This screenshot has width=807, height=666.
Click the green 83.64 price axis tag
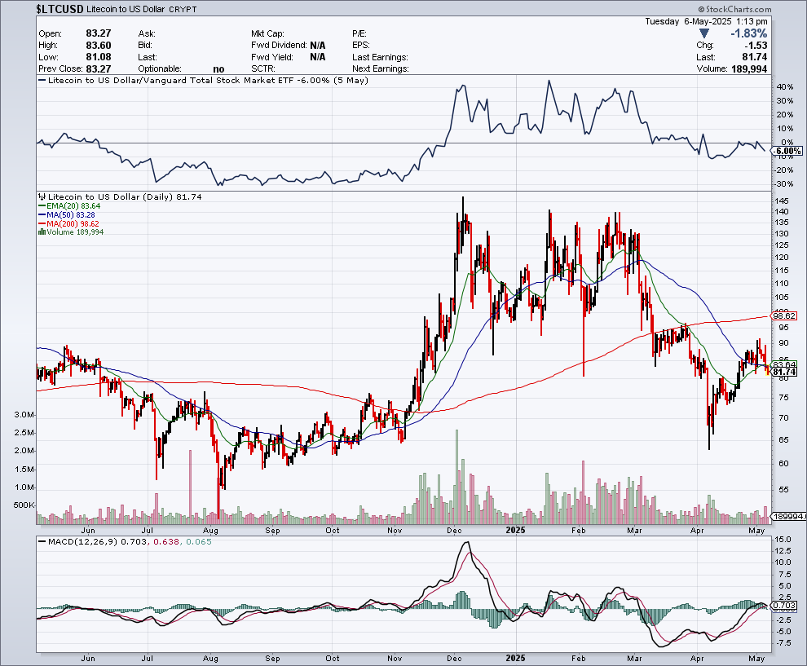coord(784,364)
